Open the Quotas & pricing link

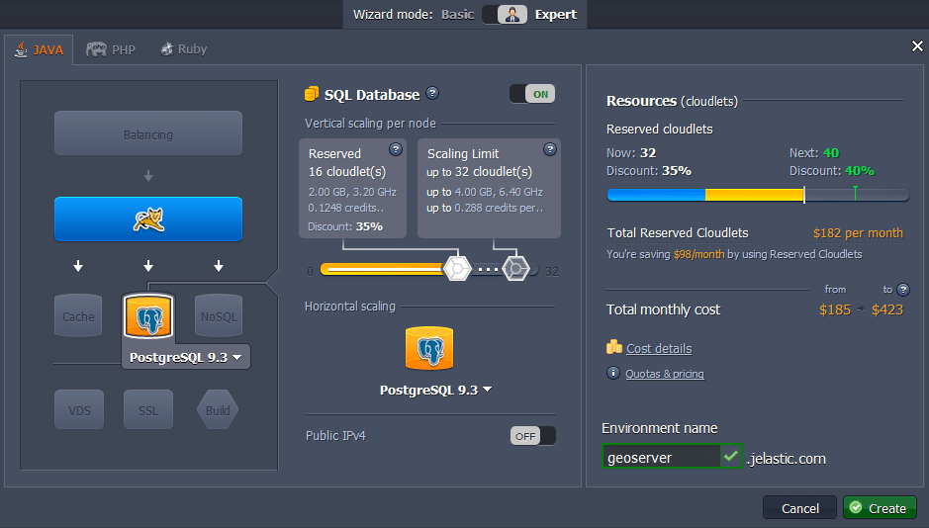click(x=665, y=374)
